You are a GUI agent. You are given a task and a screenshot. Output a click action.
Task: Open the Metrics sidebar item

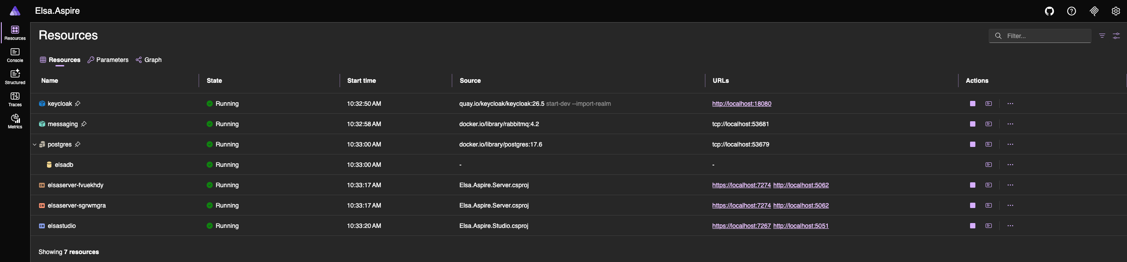[x=15, y=122]
